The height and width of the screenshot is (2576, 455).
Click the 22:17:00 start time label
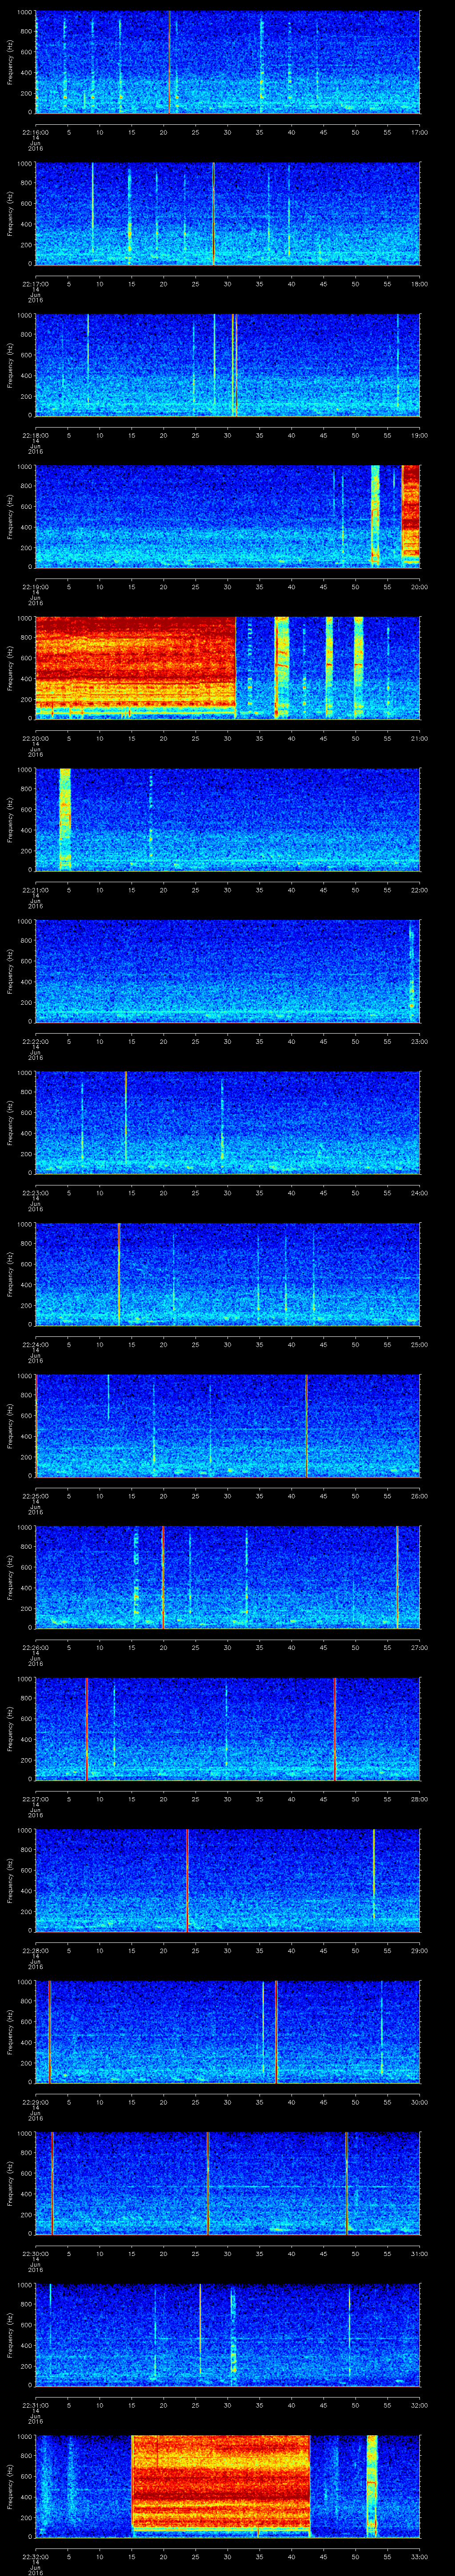pos(36,284)
